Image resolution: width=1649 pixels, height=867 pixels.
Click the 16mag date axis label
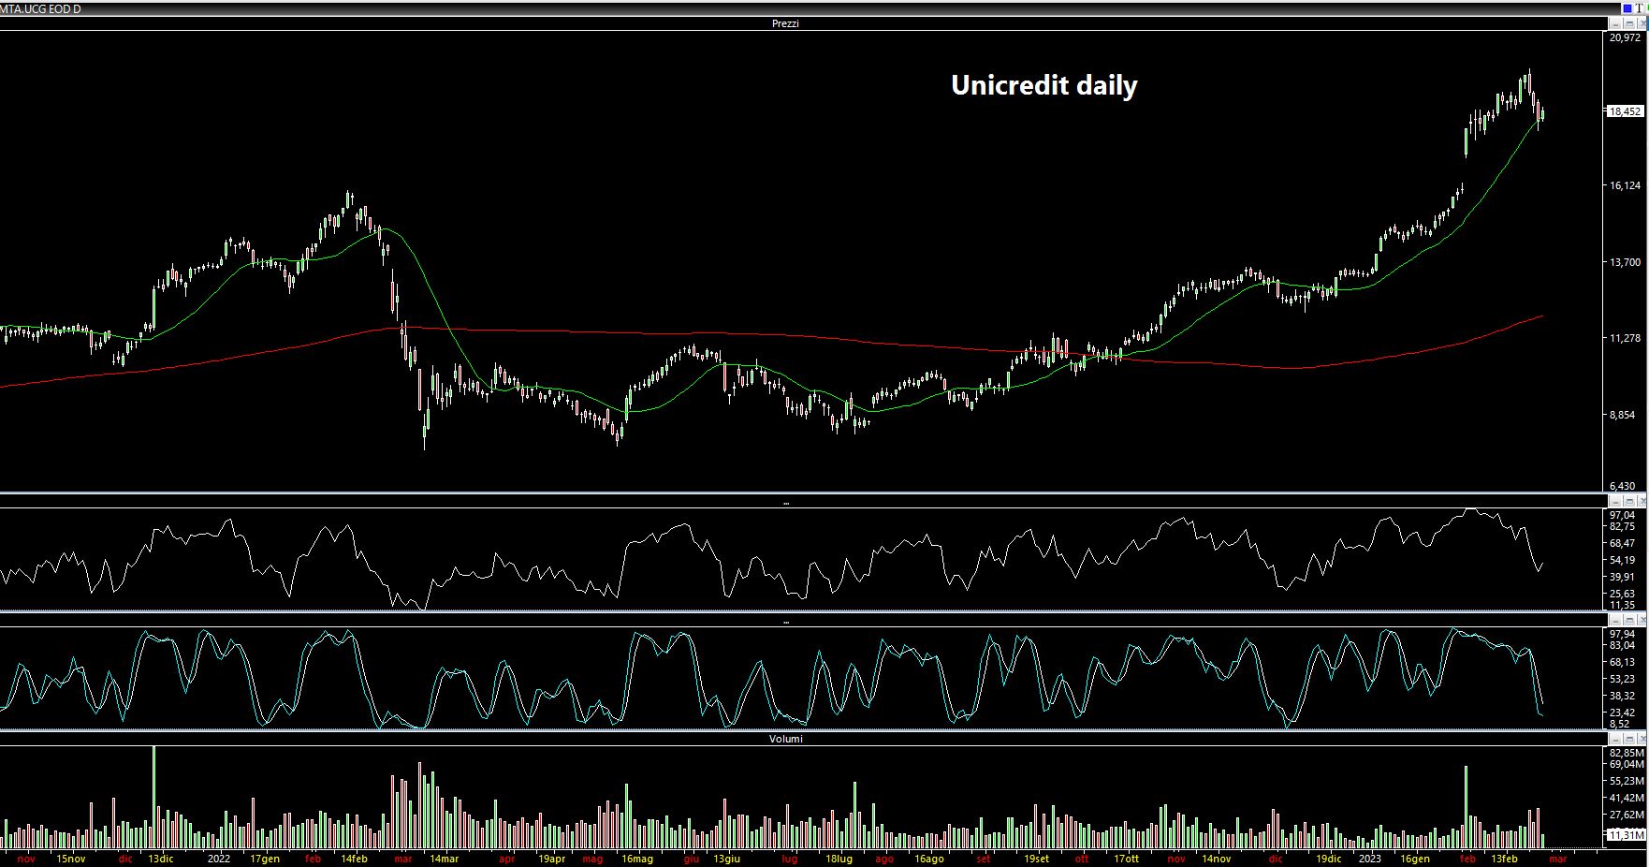tap(636, 859)
